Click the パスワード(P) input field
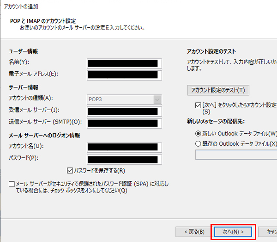The image size is (277, 242). coord(124,159)
